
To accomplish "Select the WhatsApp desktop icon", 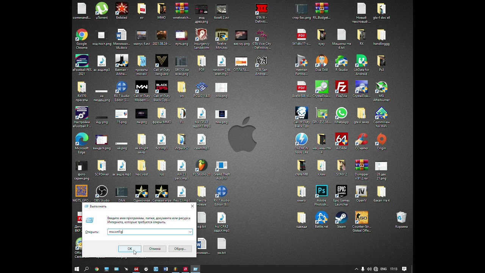I will tap(341, 116).
